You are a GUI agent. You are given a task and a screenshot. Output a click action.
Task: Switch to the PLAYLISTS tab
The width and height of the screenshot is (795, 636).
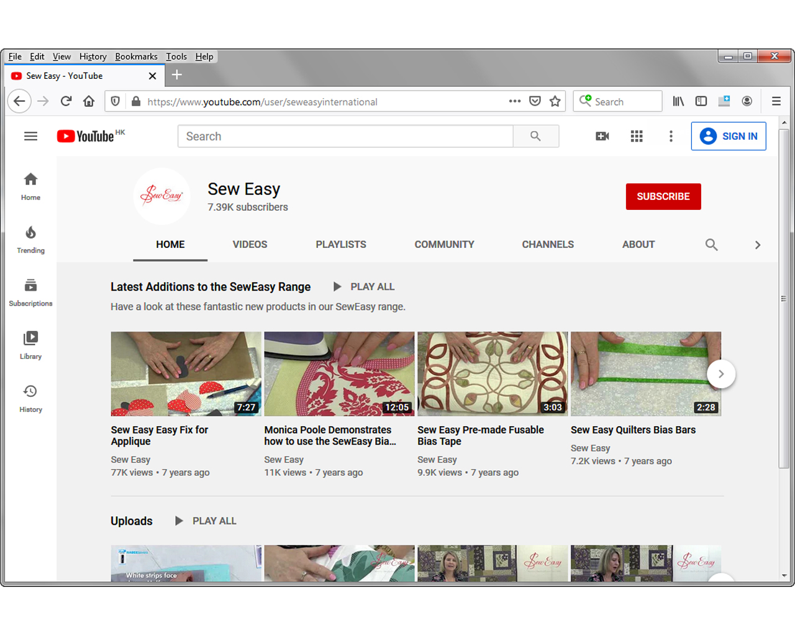[341, 245]
